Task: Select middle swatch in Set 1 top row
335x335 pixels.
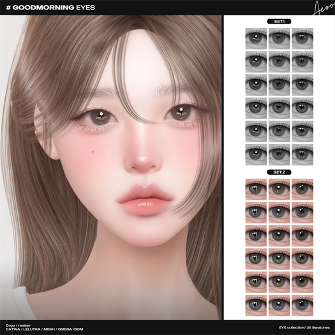Action: pyautogui.click(x=279, y=39)
